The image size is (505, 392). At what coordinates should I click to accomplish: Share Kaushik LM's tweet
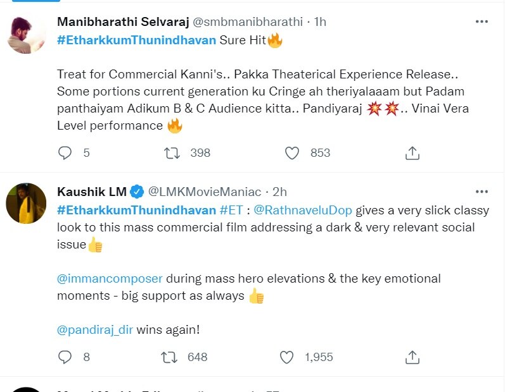412,357
